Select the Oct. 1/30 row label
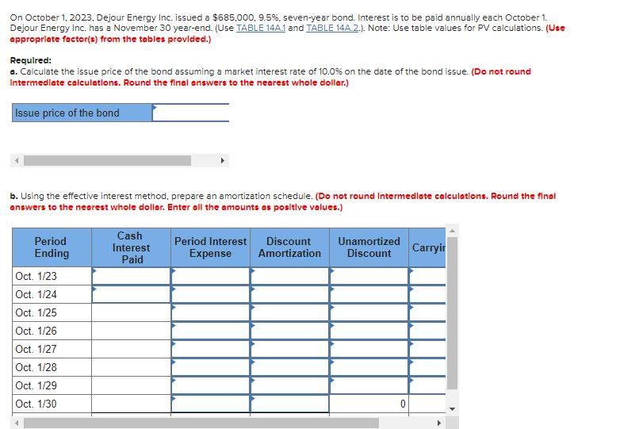 click(x=36, y=404)
